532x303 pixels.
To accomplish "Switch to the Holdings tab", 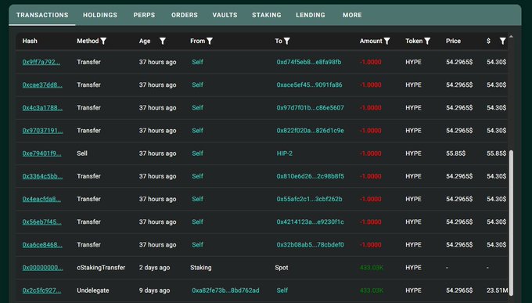I will 100,15.
